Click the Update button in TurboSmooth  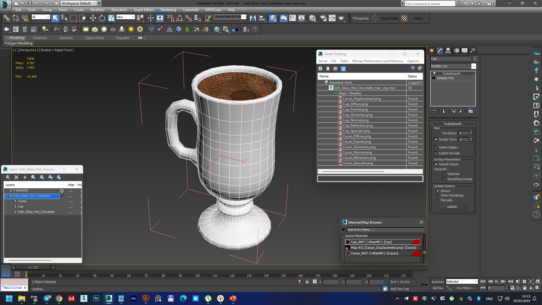pyautogui.click(x=452, y=207)
